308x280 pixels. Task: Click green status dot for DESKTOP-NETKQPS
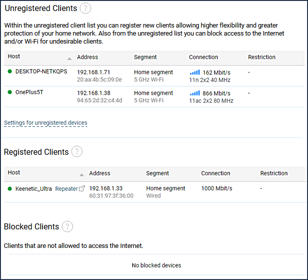tap(10, 72)
